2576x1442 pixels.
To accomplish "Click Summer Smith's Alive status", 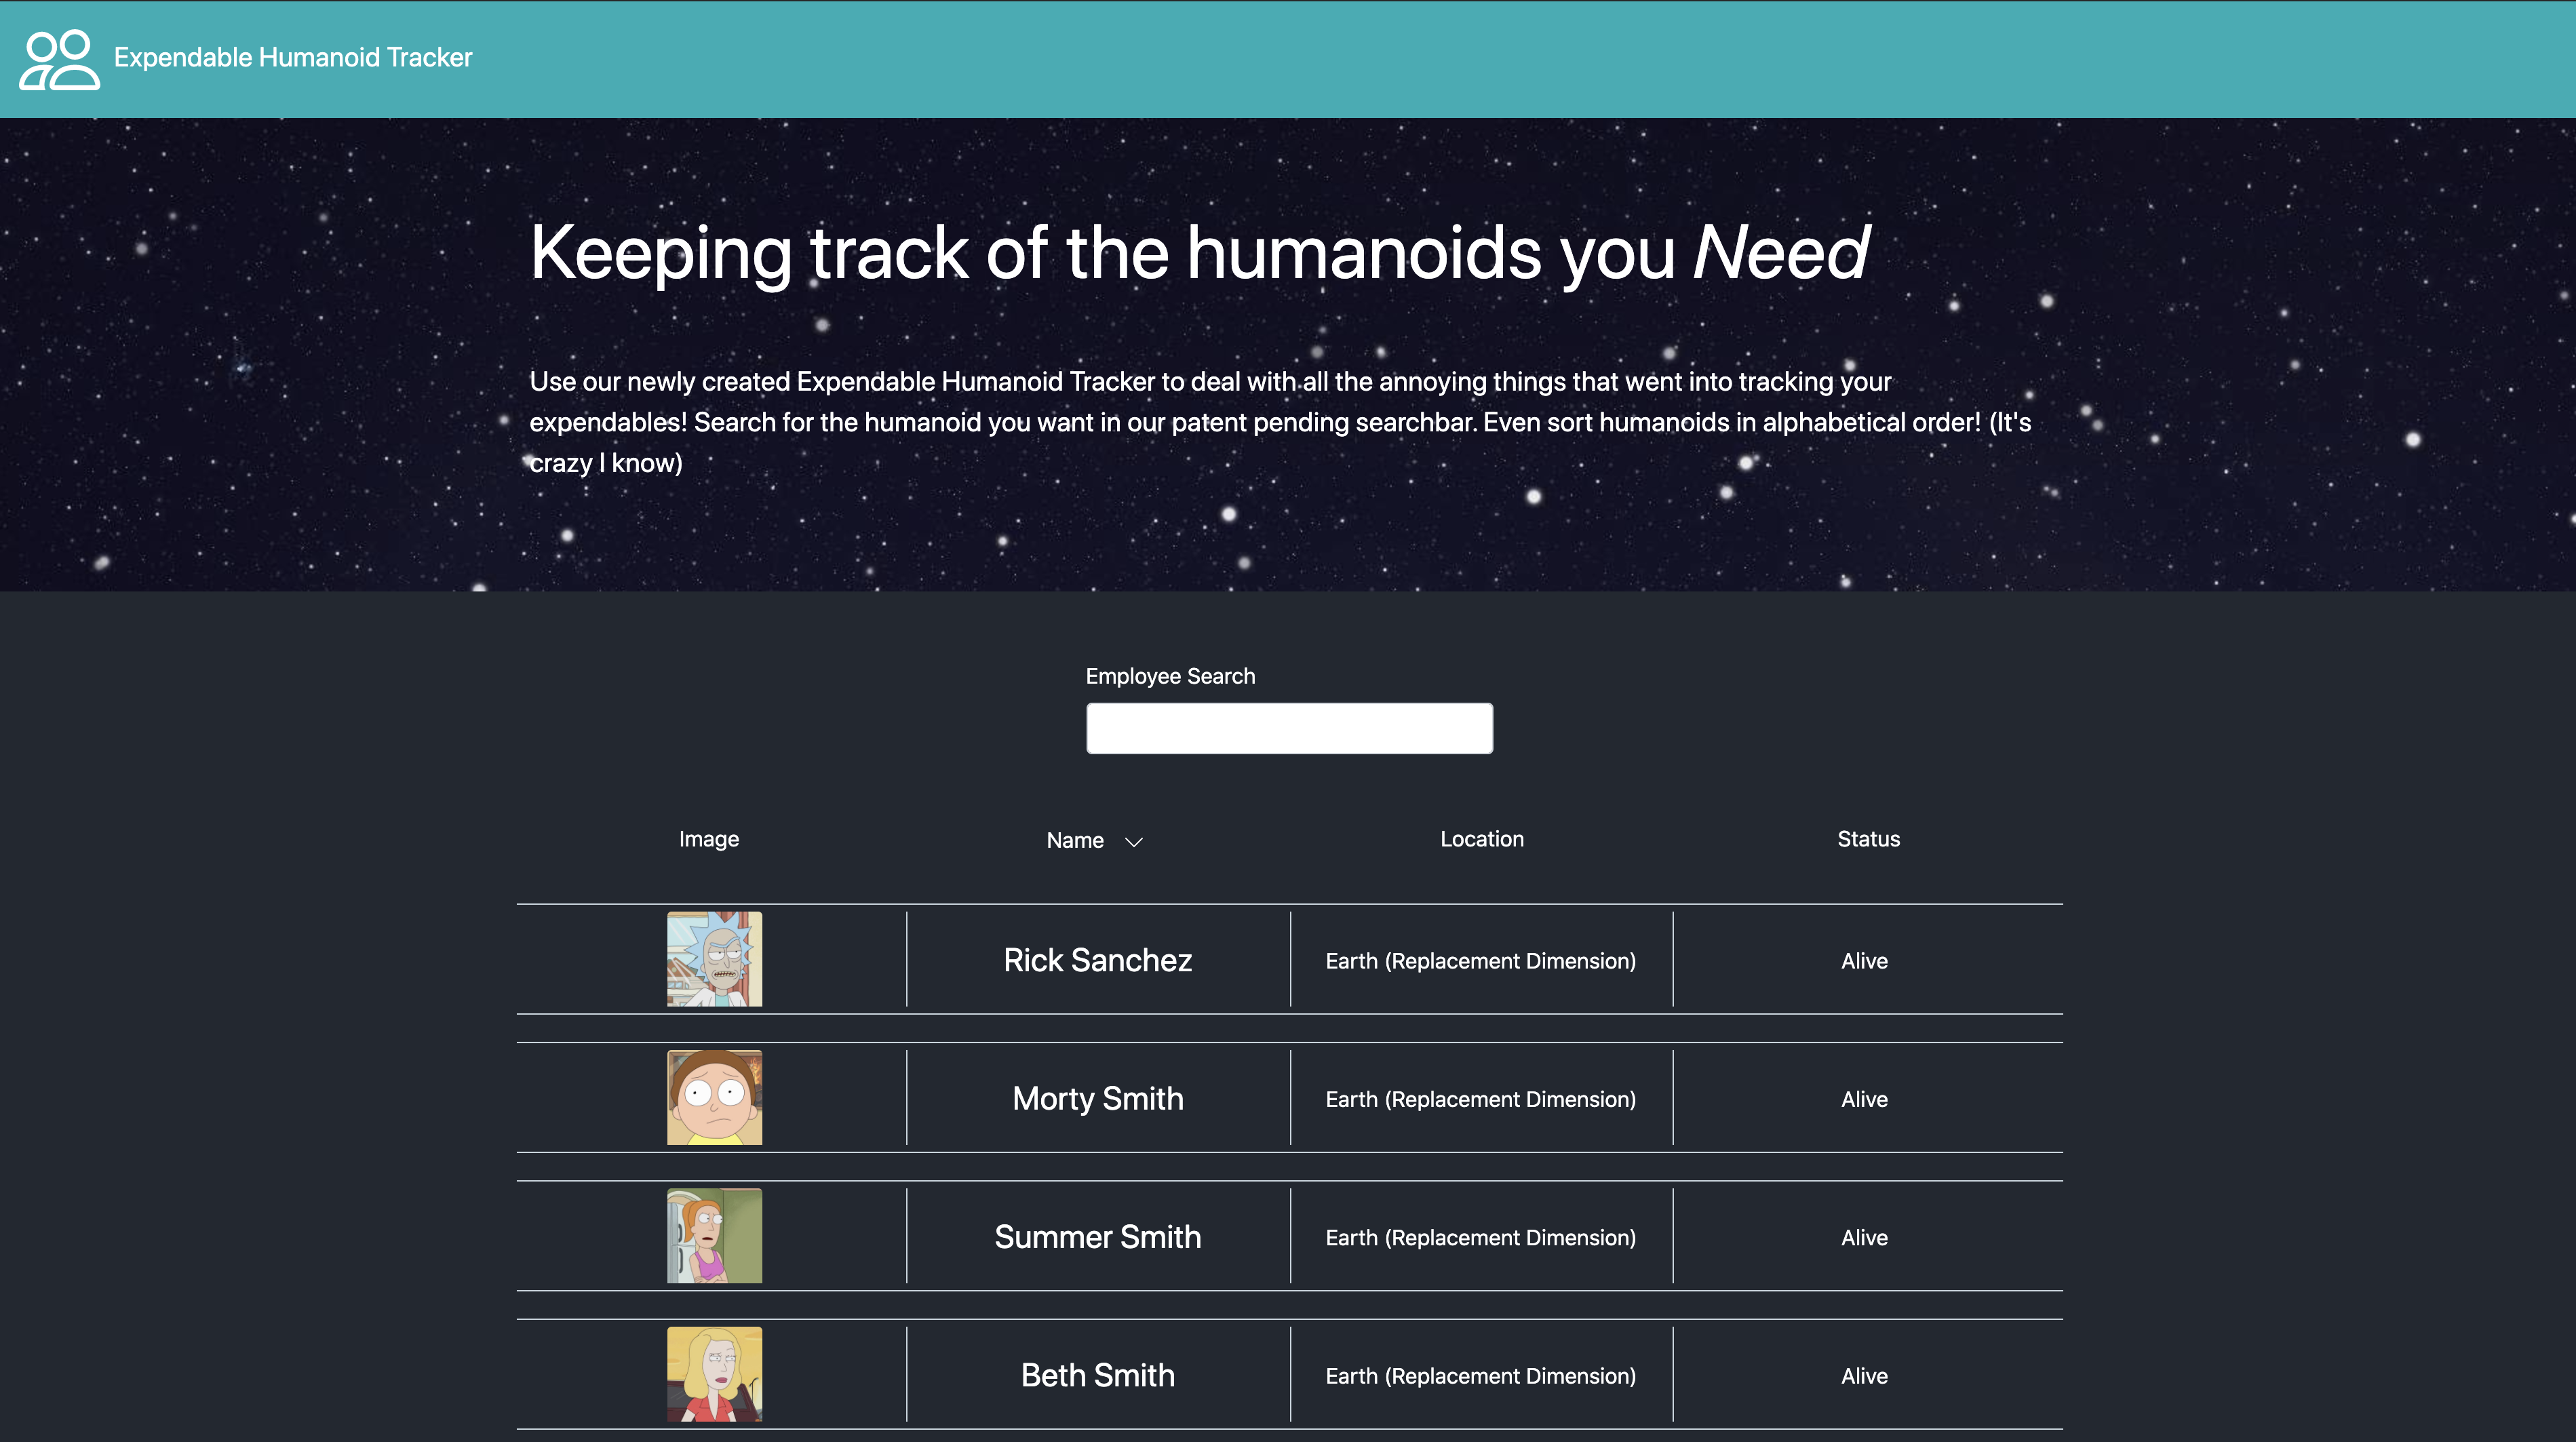I will (x=1864, y=1238).
